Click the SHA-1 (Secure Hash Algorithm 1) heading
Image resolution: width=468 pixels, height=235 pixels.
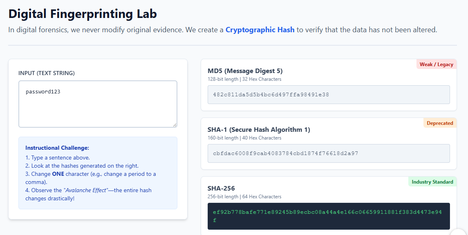259,130
